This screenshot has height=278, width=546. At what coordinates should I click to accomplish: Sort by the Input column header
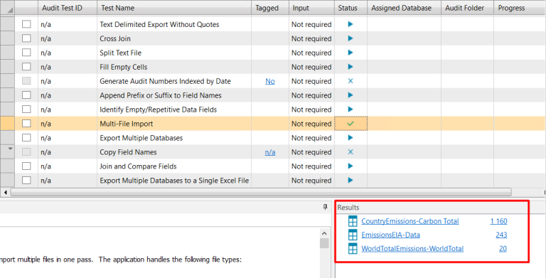[311, 8]
